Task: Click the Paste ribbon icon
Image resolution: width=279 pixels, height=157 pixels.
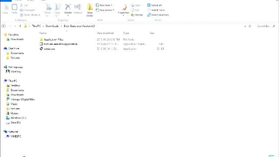Action: point(14,9)
